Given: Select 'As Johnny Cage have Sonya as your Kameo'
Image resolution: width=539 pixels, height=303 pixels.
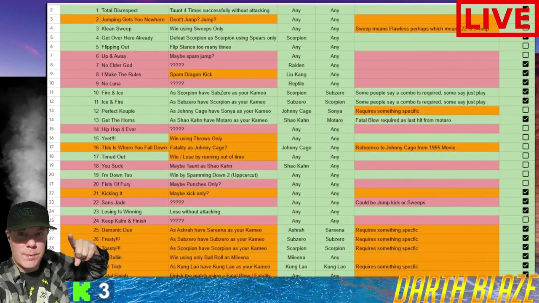Looking at the screenshot, I should click(x=223, y=111).
